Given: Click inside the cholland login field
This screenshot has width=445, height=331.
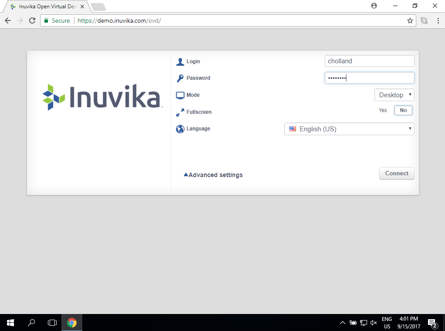Looking at the screenshot, I should coord(369,61).
